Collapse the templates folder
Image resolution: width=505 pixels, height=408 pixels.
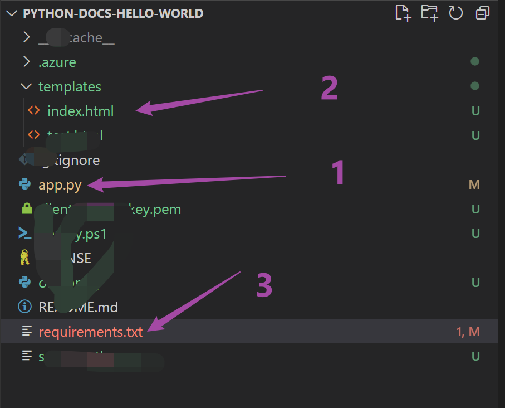coord(26,86)
